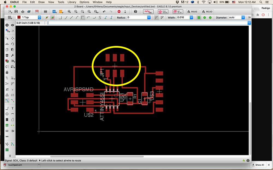This screenshot has width=273, height=170.
Task: Click the Undo arrow icon
Action: pos(104,12)
